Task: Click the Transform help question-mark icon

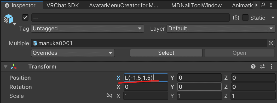Action: point(253,66)
